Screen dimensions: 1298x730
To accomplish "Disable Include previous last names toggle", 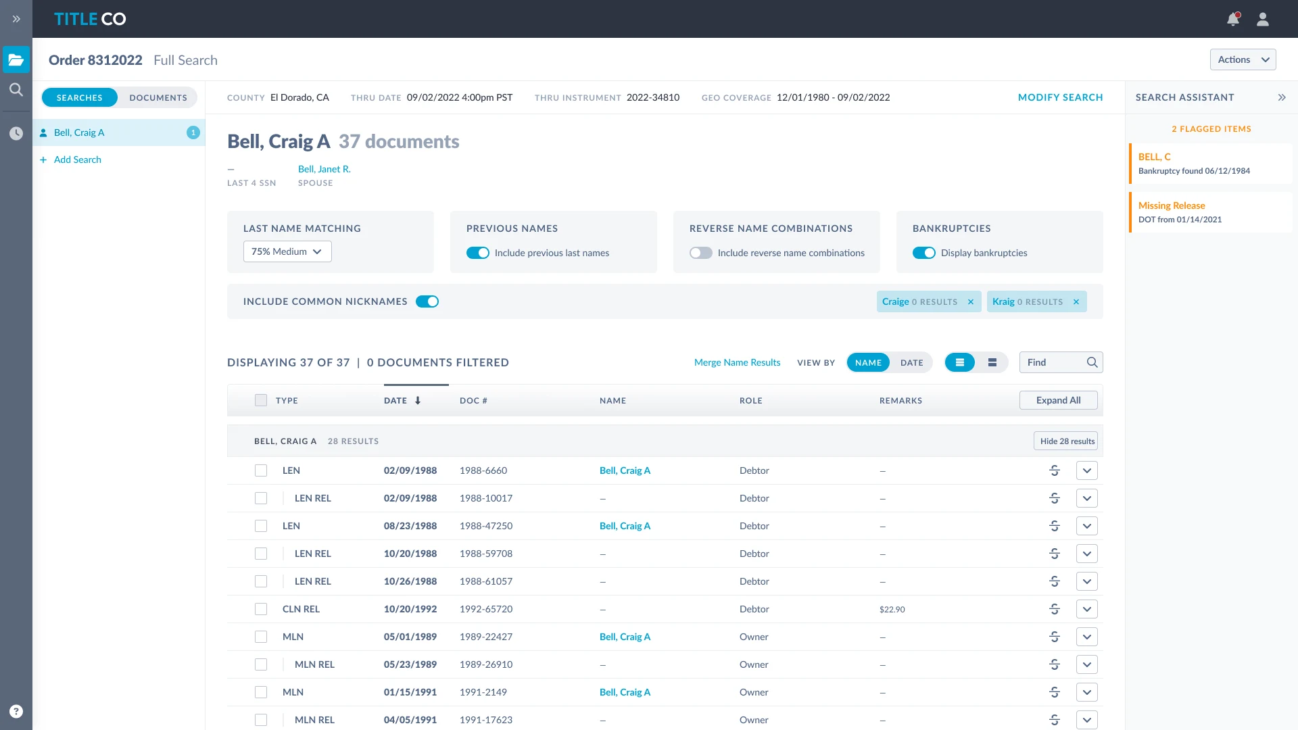I will pos(478,253).
